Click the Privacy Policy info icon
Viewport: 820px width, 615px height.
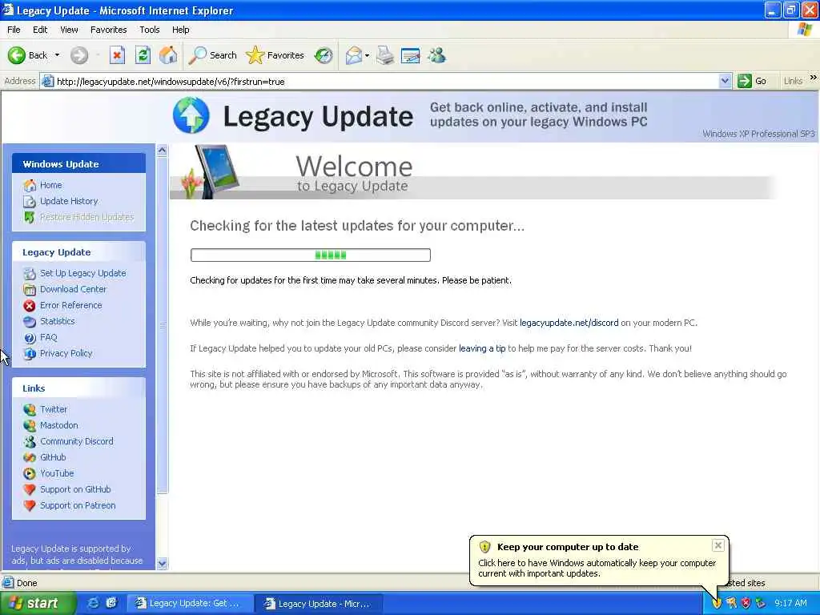click(30, 353)
